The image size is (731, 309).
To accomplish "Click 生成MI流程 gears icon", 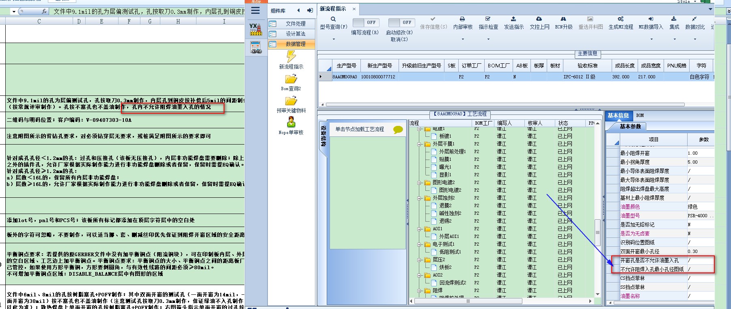I will 621,19.
